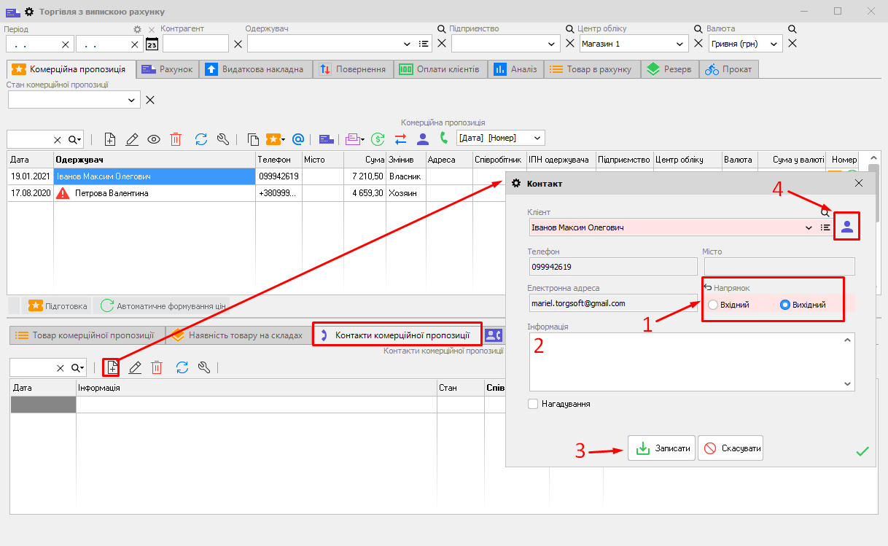Open the Валюта Гривня dropdown

[774, 44]
